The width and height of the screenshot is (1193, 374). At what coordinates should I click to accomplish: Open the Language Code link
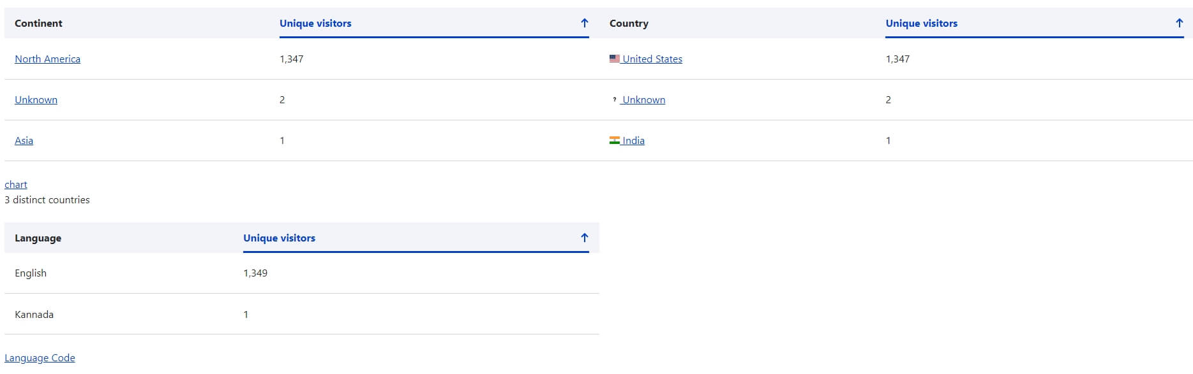tap(40, 358)
